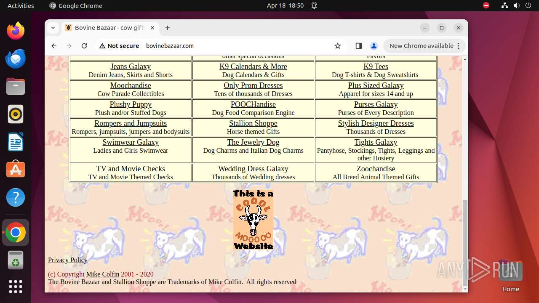Visit Purses Galaxy link
Image resolution: width=539 pixels, height=303 pixels.
tap(376, 104)
